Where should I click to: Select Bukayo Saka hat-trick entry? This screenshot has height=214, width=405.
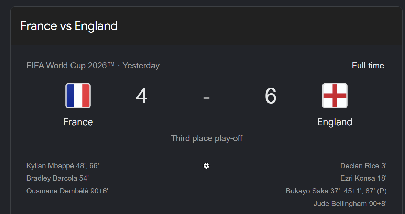(336, 191)
